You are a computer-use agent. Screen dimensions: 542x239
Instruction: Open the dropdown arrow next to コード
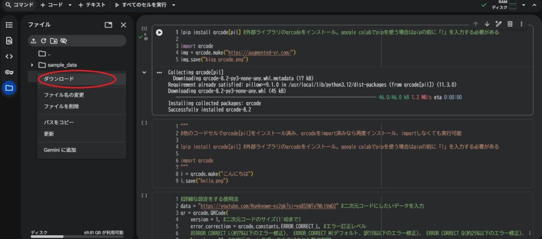(70, 5)
